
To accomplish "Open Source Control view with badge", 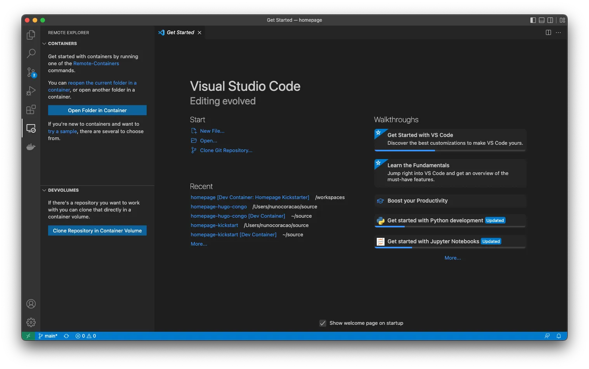I will click(31, 72).
